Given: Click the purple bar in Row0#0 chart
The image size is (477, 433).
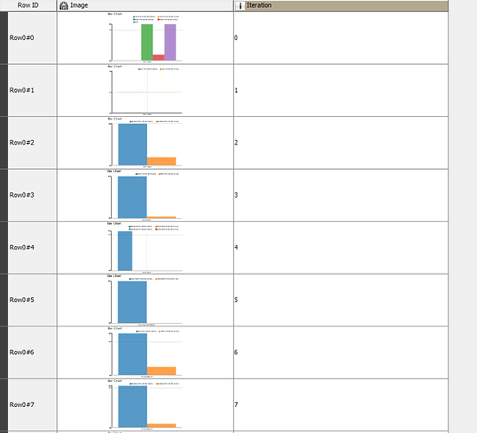Looking at the screenshot, I should click(x=170, y=42).
